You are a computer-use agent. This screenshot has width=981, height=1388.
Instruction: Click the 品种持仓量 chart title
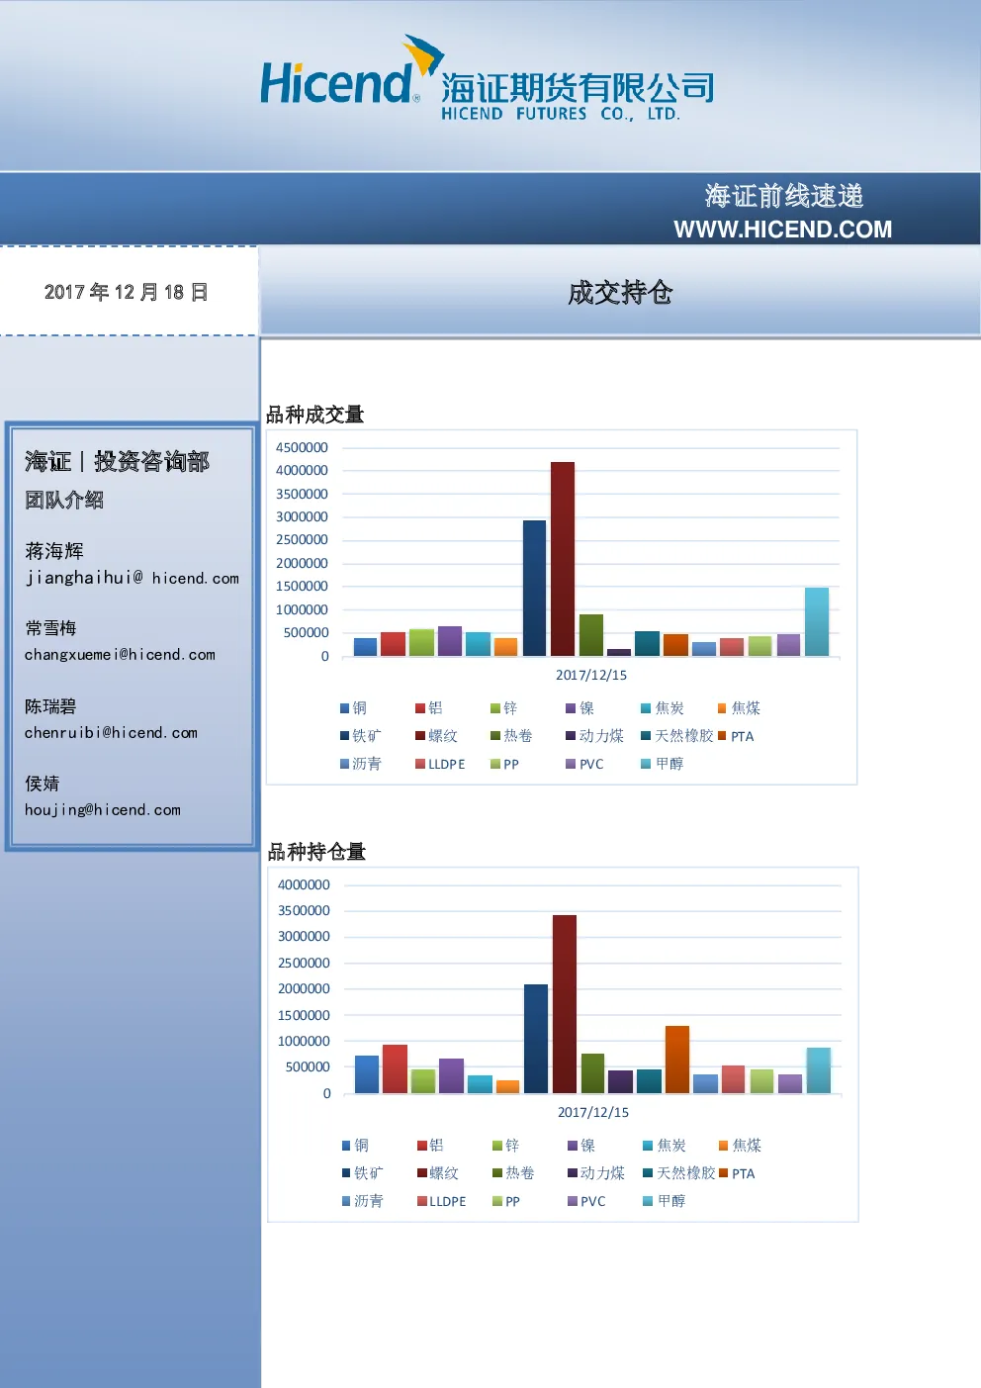pos(316,852)
